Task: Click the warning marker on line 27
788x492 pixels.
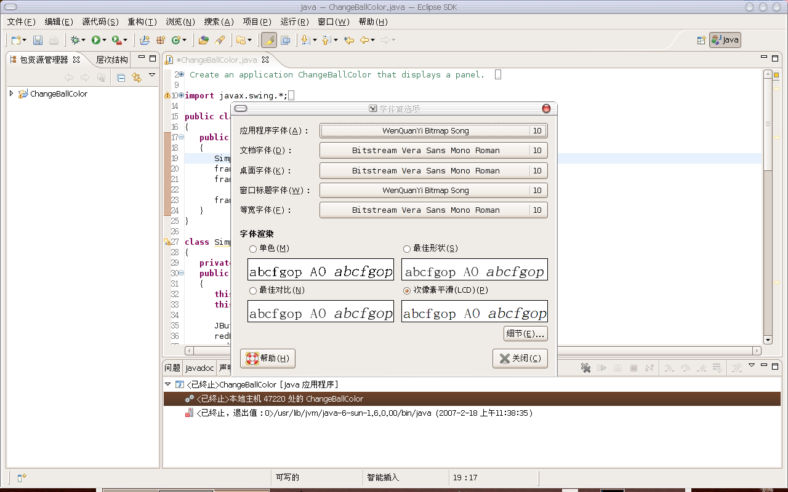Action: tap(167, 242)
